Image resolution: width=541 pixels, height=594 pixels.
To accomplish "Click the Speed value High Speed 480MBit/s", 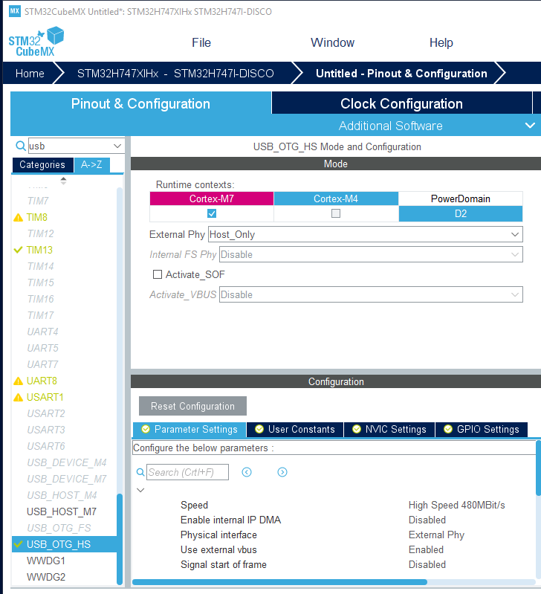I will [x=456, y=506].
